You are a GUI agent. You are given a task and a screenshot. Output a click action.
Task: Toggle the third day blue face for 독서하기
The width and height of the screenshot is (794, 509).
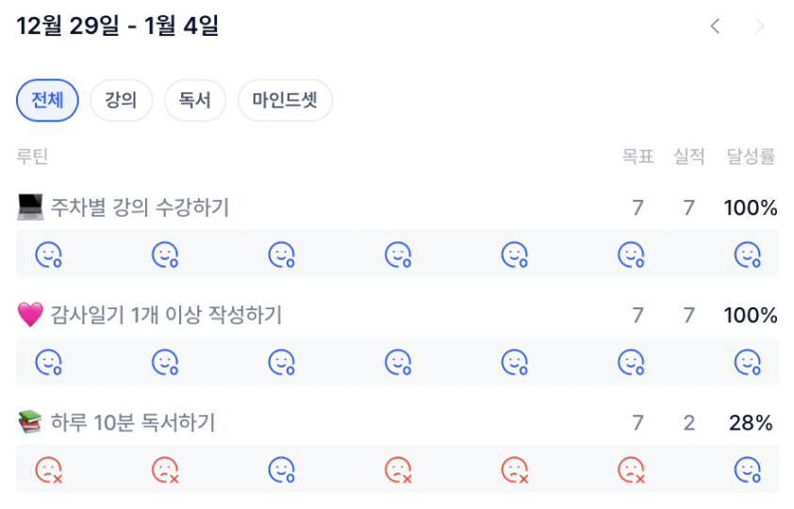click(x=282, y=469)
